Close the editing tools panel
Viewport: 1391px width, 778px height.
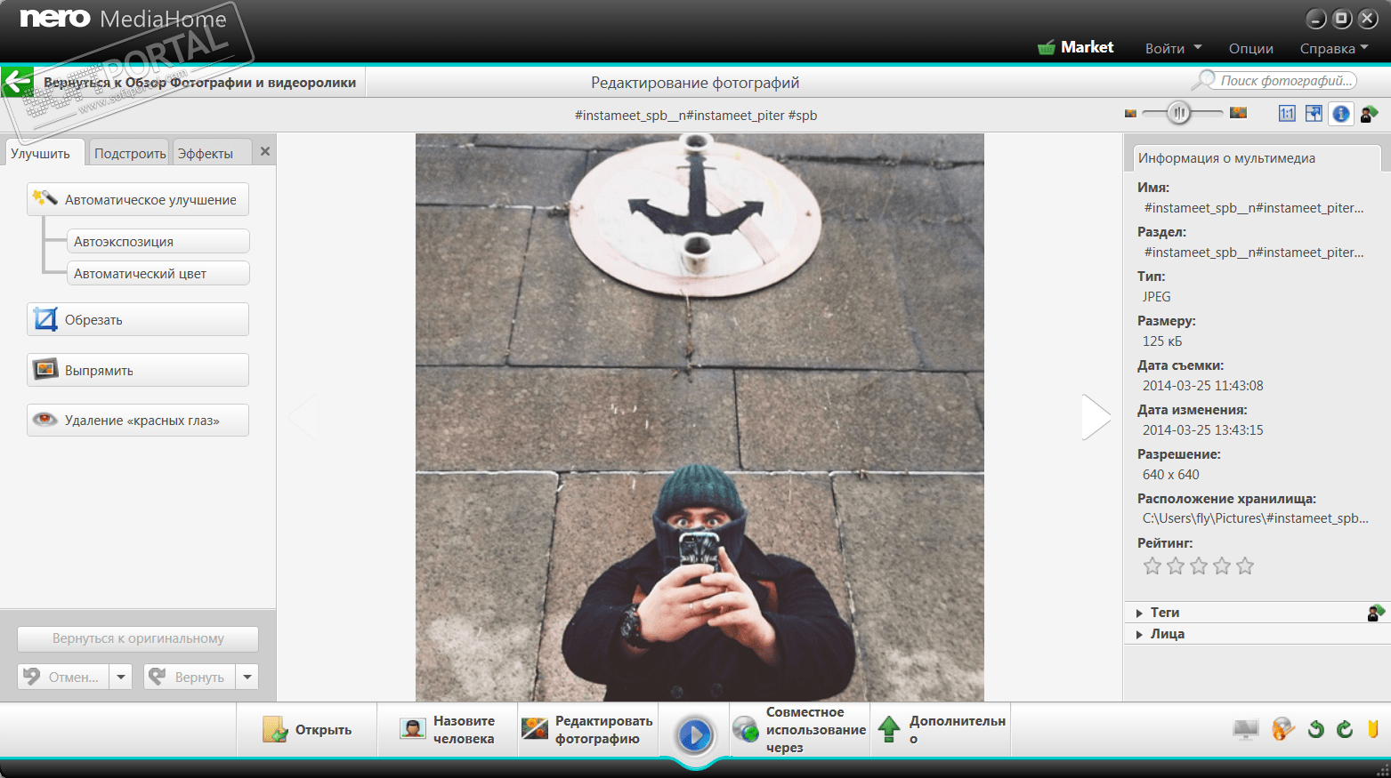coord(265,152)
